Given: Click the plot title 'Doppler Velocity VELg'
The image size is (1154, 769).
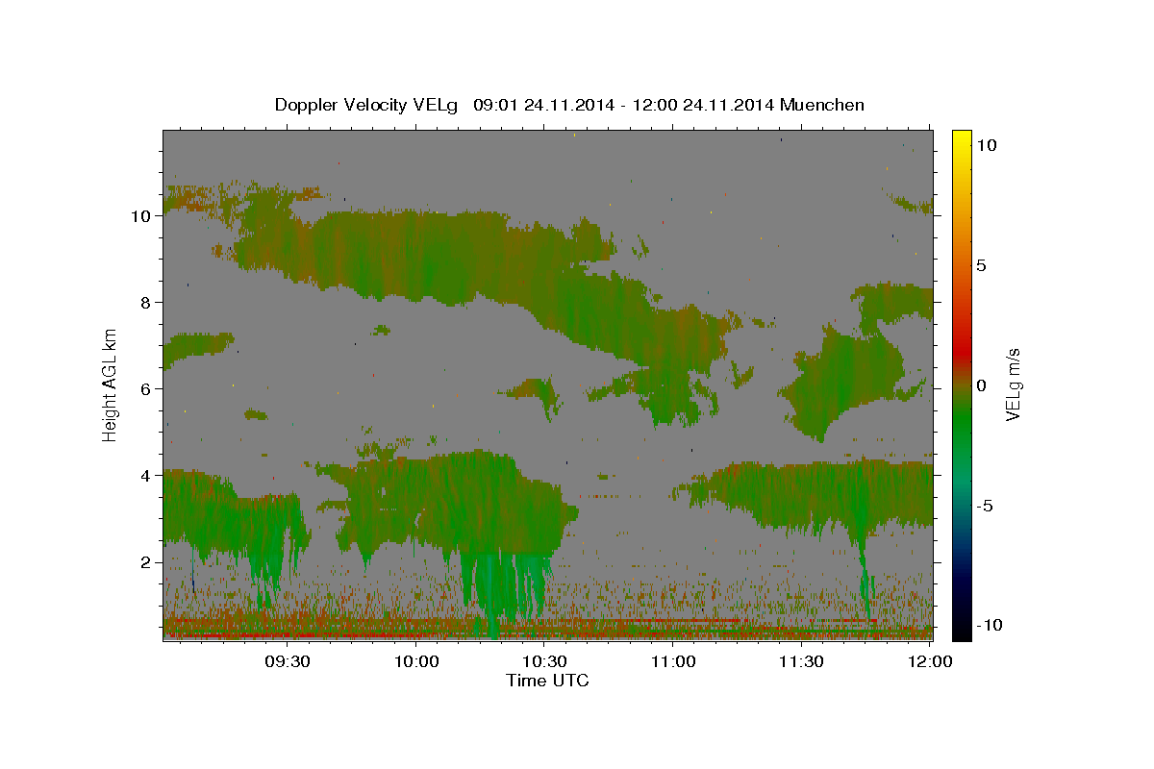Looking at the screenshot, I should pos(368,105).
